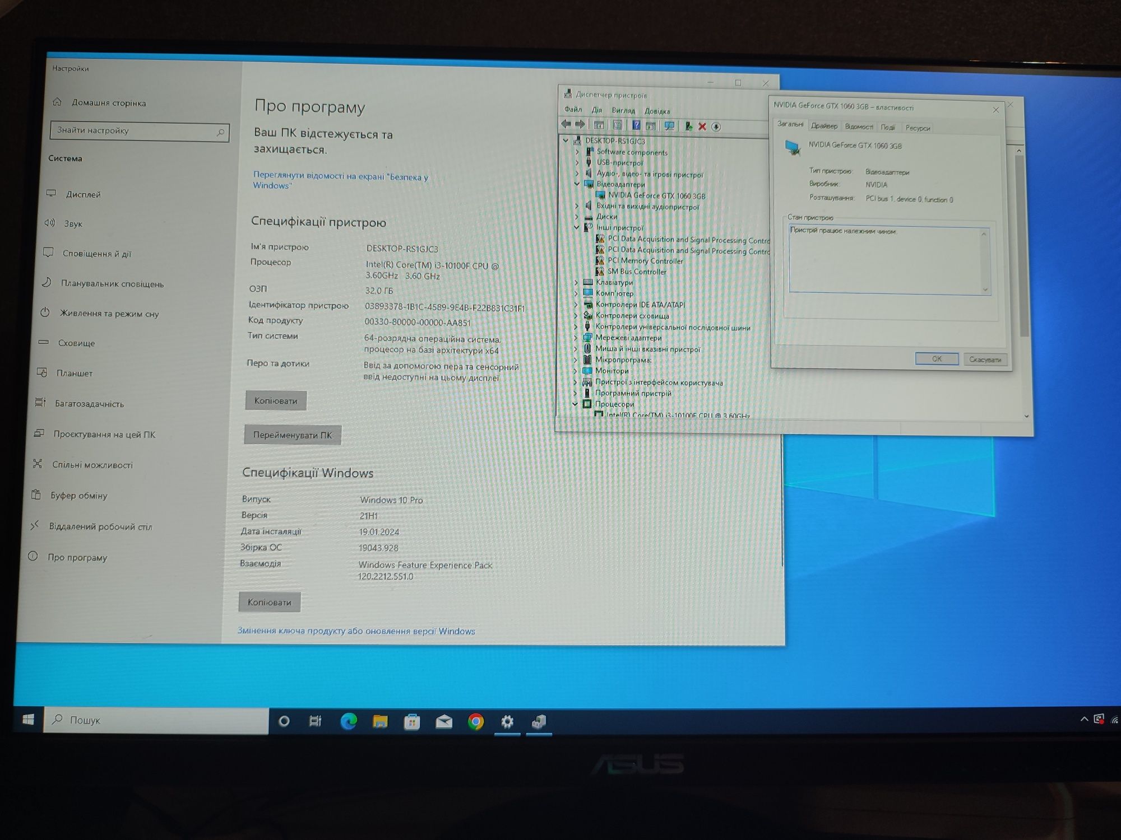Screen dimensions: 1121x840
Task: Click Скасувати in the properties dialog
Action: pos(985,360)
